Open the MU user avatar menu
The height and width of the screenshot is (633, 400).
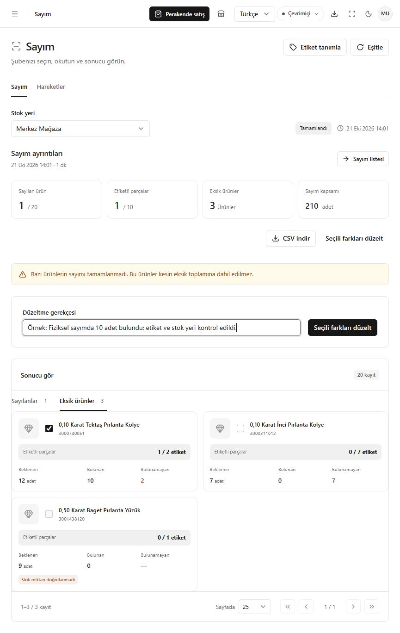385,14
